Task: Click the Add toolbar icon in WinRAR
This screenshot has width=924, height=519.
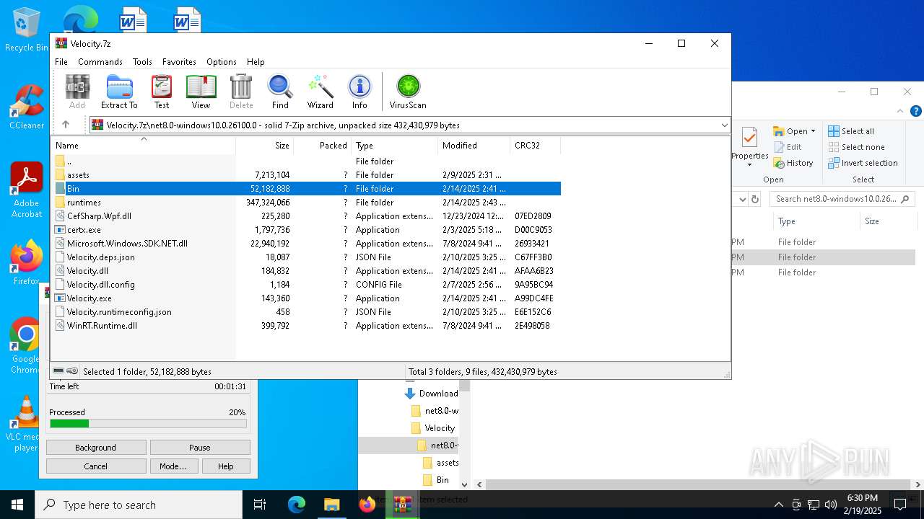Action: [77, 92]
